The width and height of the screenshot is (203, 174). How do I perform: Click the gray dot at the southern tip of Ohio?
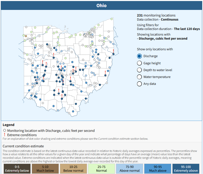69,113
